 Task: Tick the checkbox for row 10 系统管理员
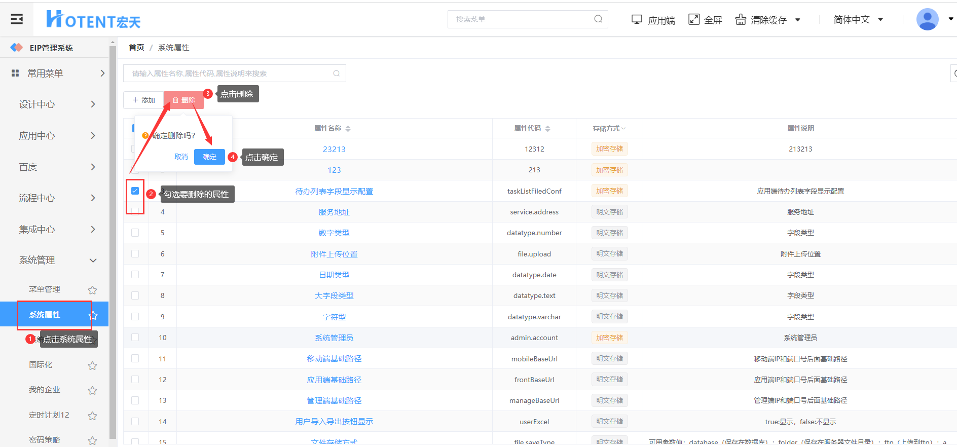(135, 338)
